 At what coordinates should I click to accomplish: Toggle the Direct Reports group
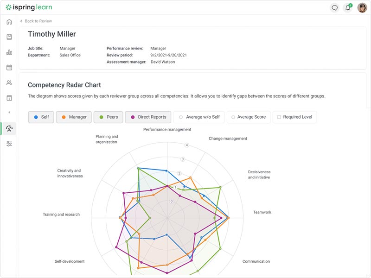coord(148,117)
